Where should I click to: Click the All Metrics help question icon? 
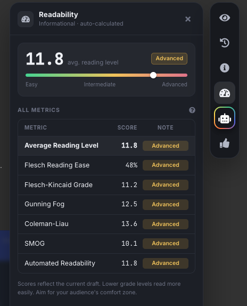(192, 110)
